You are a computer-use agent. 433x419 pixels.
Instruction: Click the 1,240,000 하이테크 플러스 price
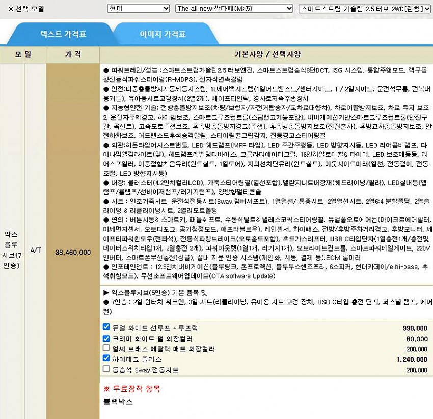412,359
